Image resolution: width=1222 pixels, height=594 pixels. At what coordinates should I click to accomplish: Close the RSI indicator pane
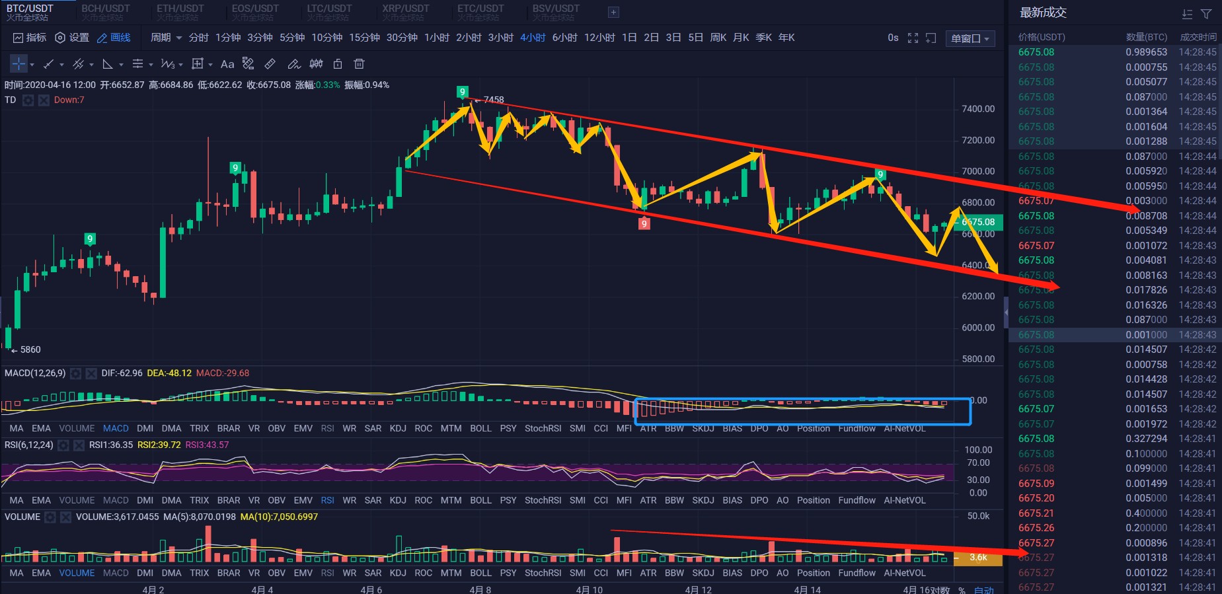pos(79,445)
